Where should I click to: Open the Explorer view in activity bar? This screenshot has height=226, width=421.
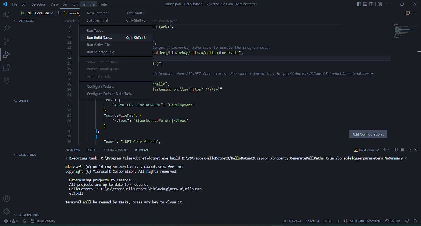pyautogui.click(x=7, y=15)
